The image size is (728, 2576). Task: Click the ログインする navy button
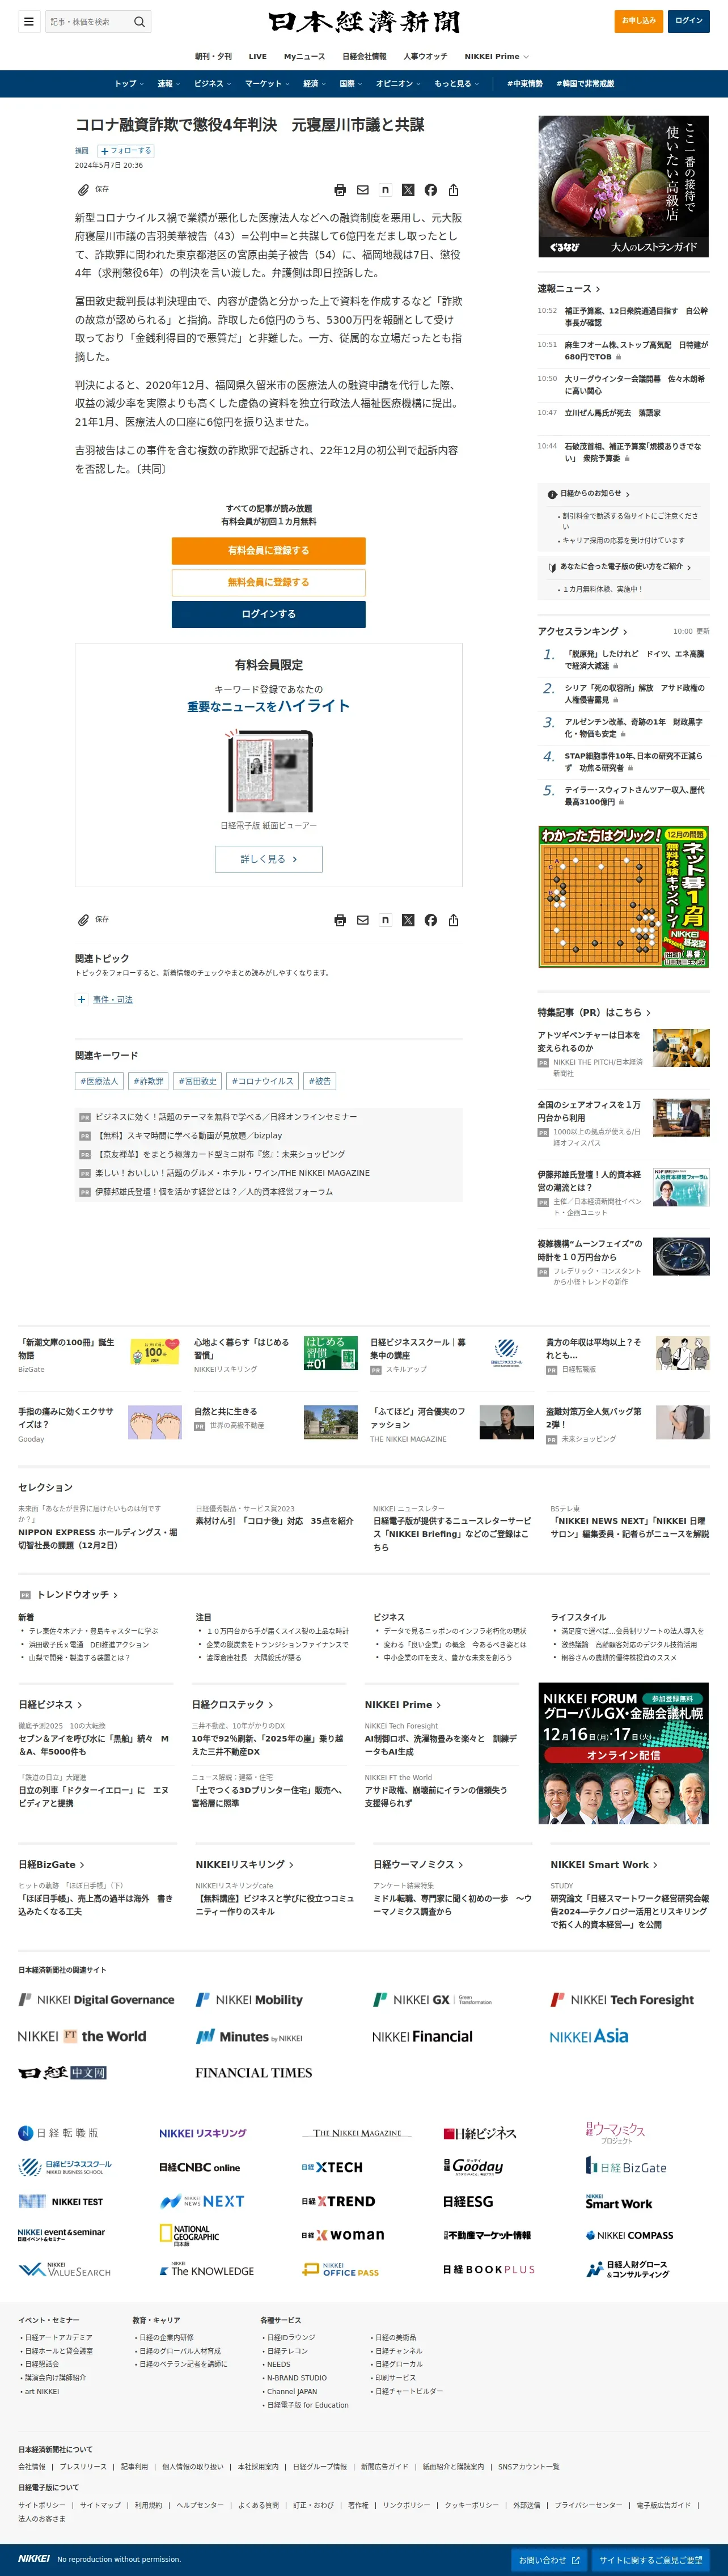tap(269, 614)
